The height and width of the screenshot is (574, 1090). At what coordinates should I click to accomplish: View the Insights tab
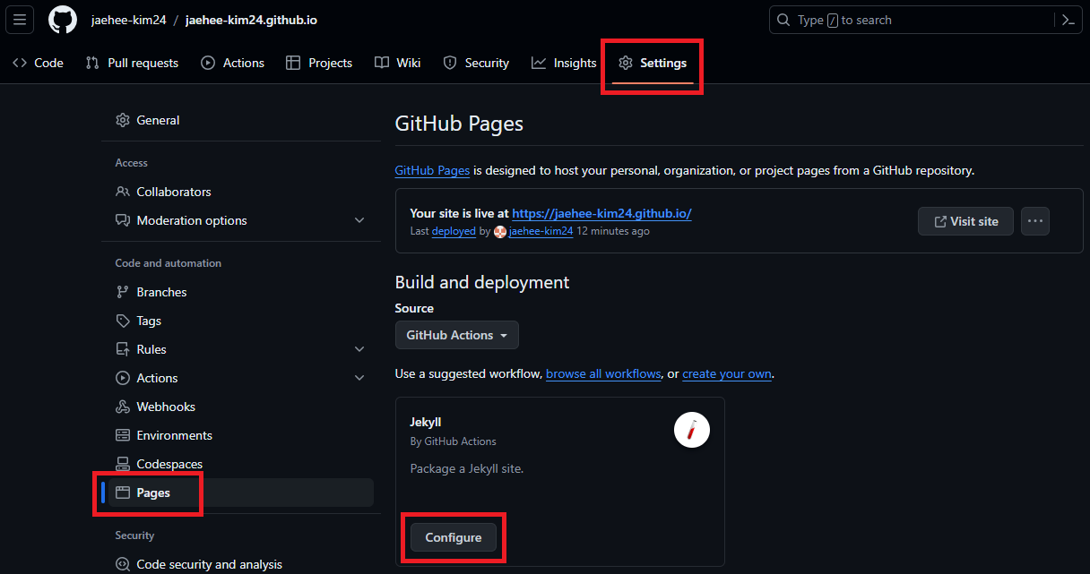(x=564, y=63)
